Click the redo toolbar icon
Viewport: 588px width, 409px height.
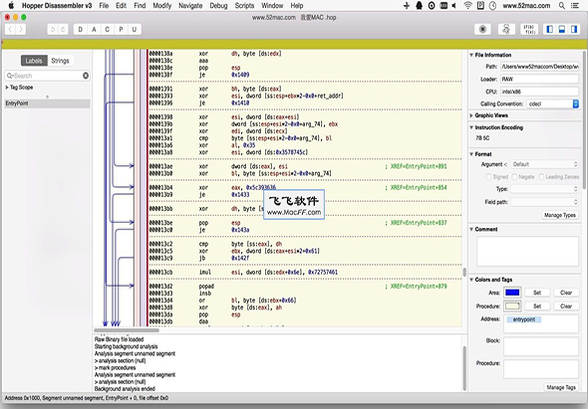63,29
